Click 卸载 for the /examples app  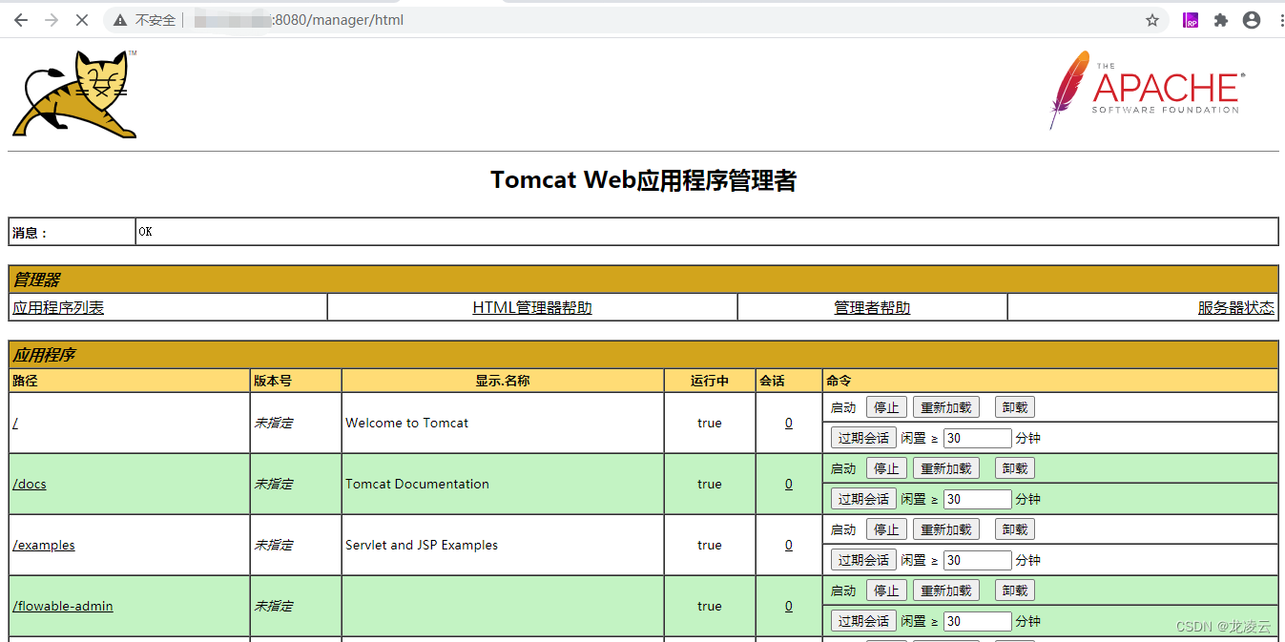point(1015,529)
